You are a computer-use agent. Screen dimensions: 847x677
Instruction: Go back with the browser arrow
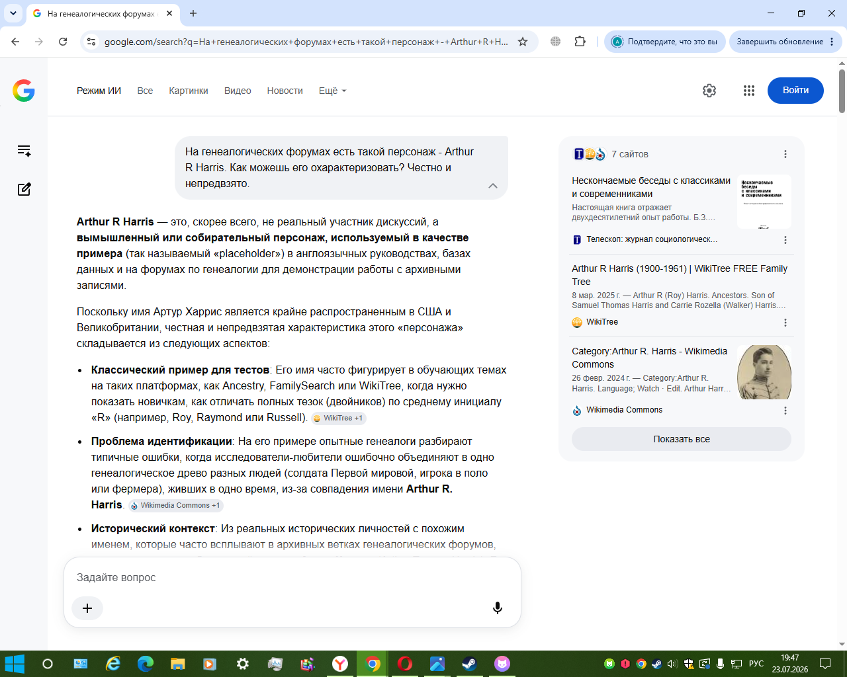[15, 42]
